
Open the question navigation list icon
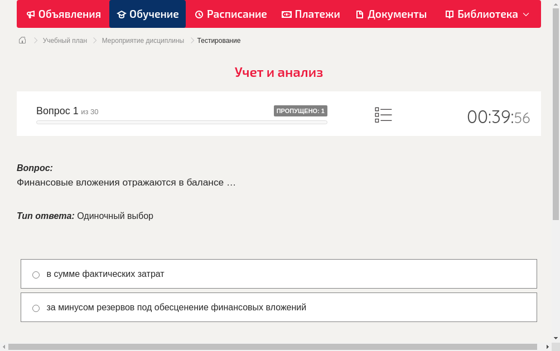point(383,115)
